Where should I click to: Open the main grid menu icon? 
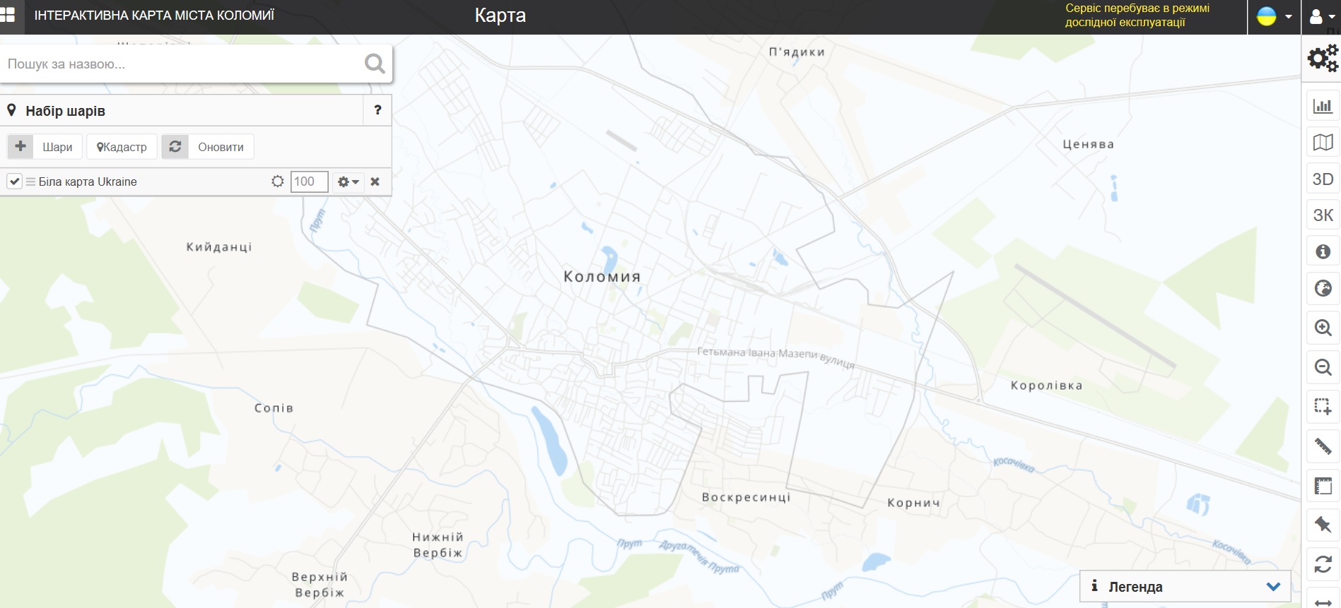pyautogui.click(x=8, y=15)
